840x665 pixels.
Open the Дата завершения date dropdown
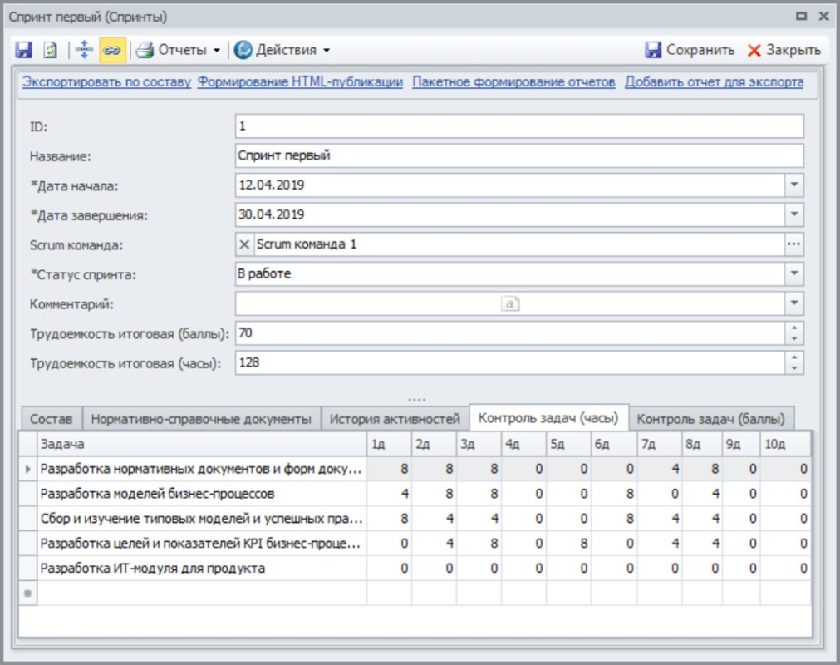click(794, 214)
